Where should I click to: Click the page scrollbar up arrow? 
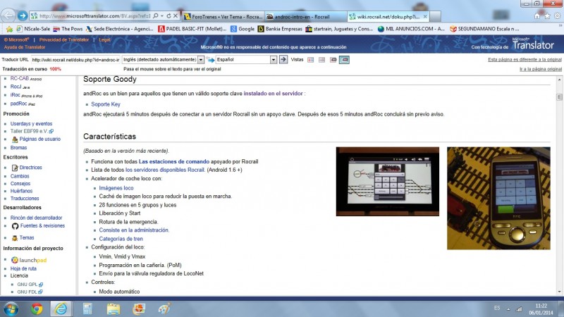pyautogui.click(x=559, y=80)
